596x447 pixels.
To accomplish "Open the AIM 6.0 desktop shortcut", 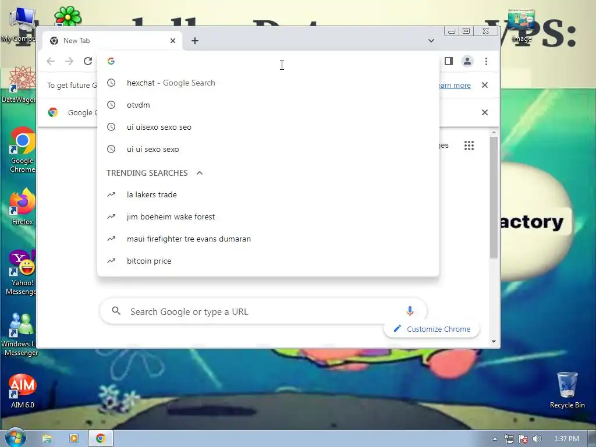I will [23, 391].
